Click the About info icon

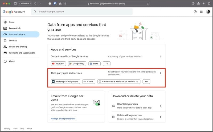pyautogui.click(x=5, y=61)
